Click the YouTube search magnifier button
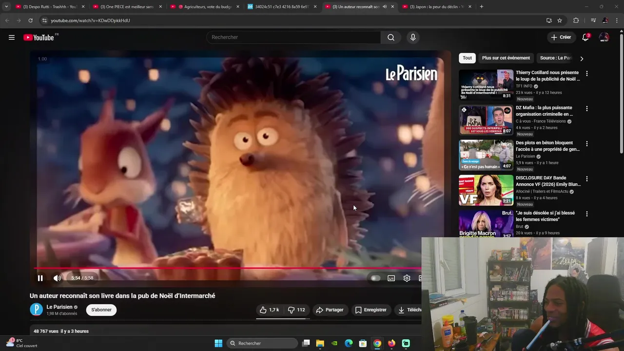Viewport: 624px width, 351px height. (x=391, y=37)
